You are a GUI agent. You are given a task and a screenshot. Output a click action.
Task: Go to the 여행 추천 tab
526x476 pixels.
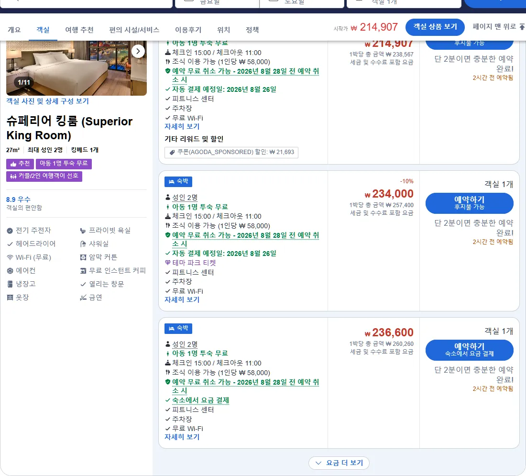79,30
